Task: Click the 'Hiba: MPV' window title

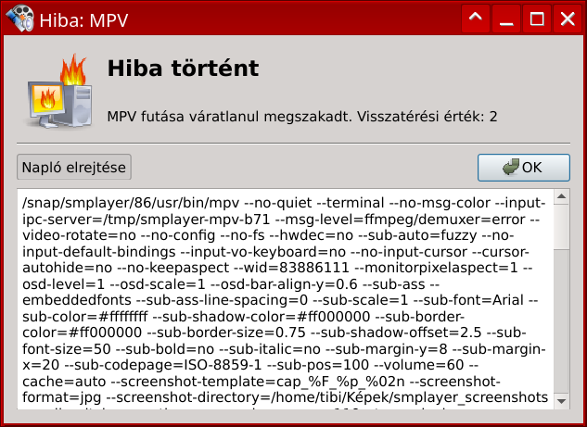Action: click(x=83, y=20)
